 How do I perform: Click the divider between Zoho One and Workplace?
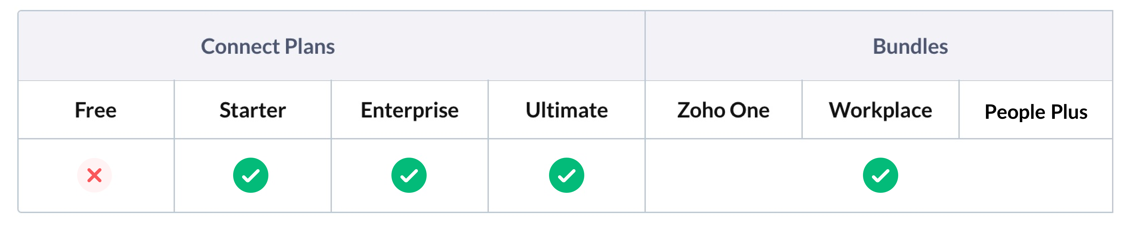[802, 110]
